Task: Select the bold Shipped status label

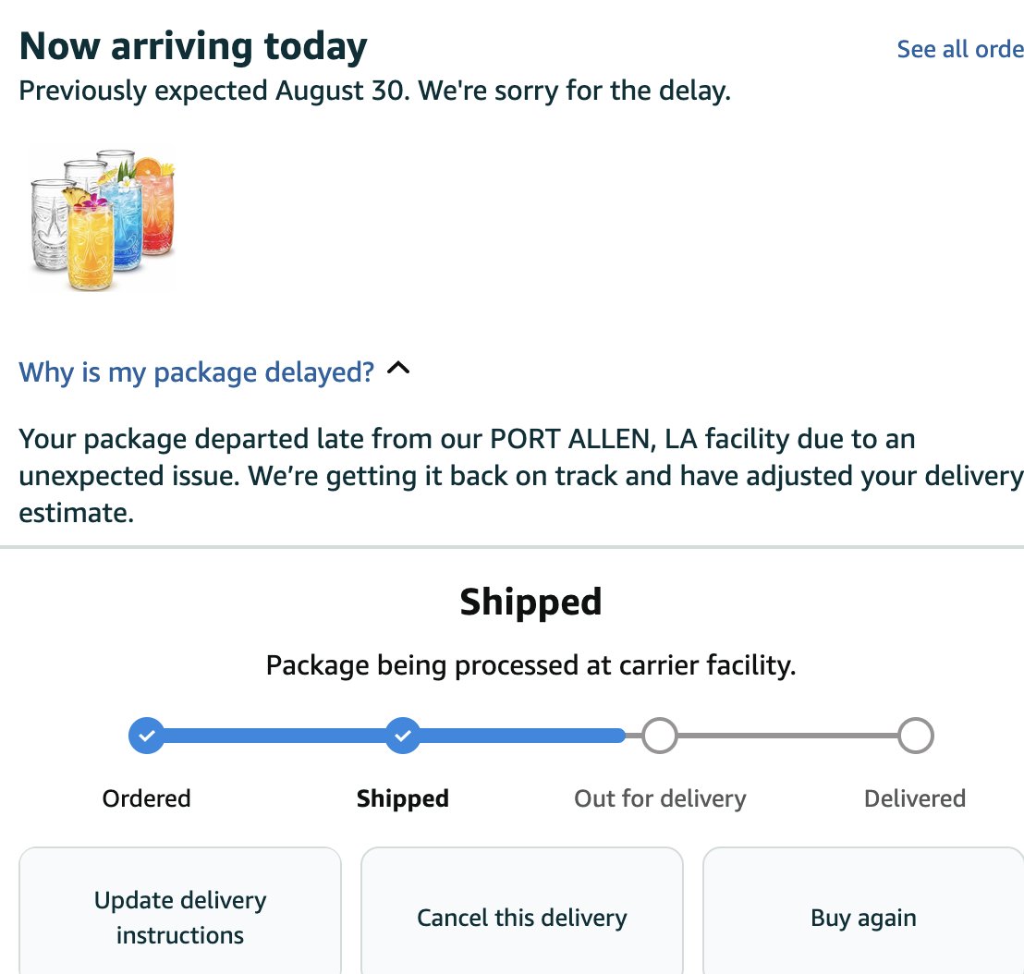Action: coord(403,799)
